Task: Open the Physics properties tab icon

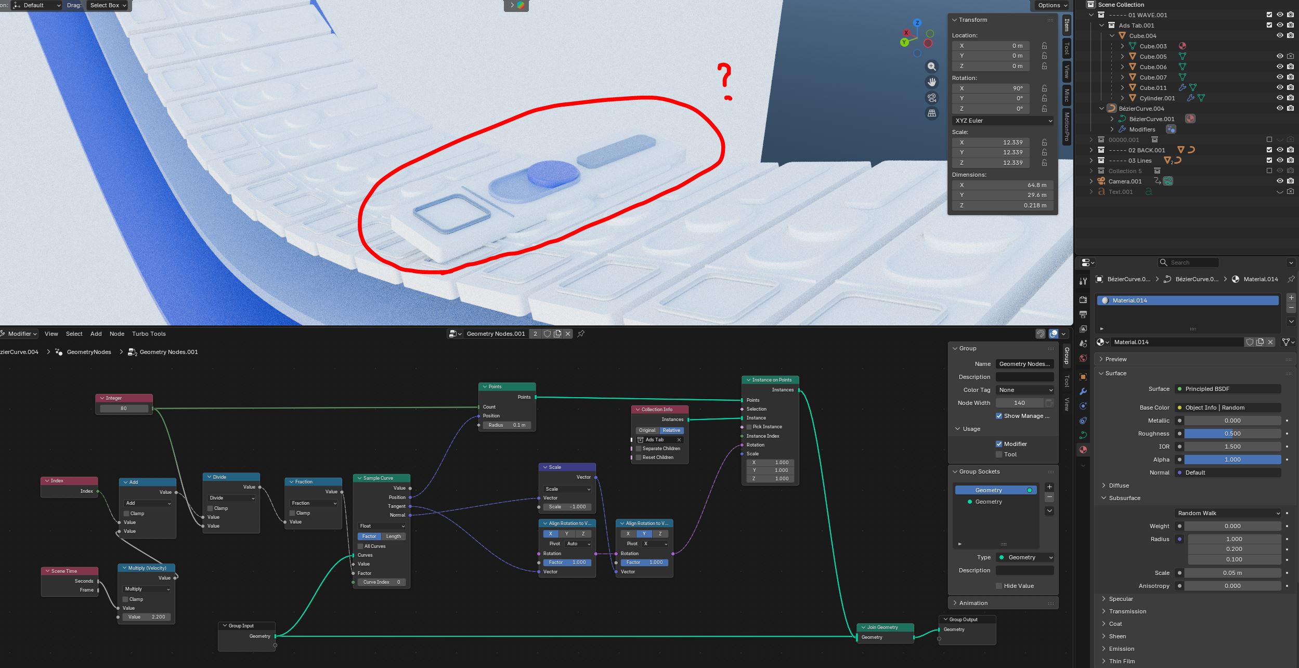Action: click(x=1083, y=406)
